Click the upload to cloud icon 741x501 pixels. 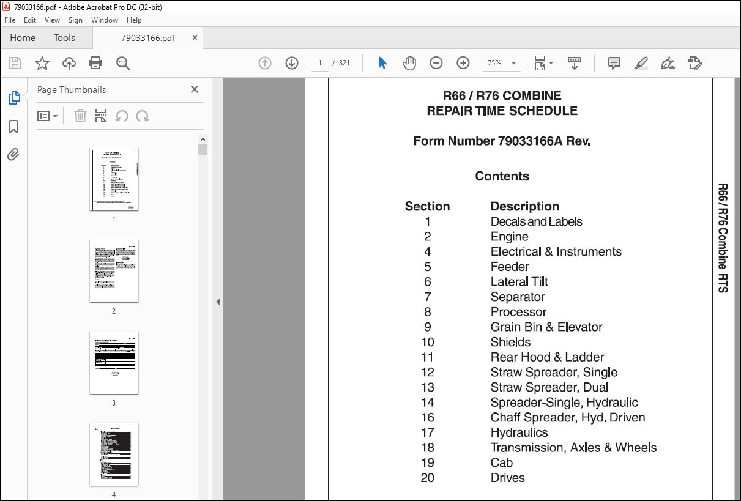pos(69,63)
